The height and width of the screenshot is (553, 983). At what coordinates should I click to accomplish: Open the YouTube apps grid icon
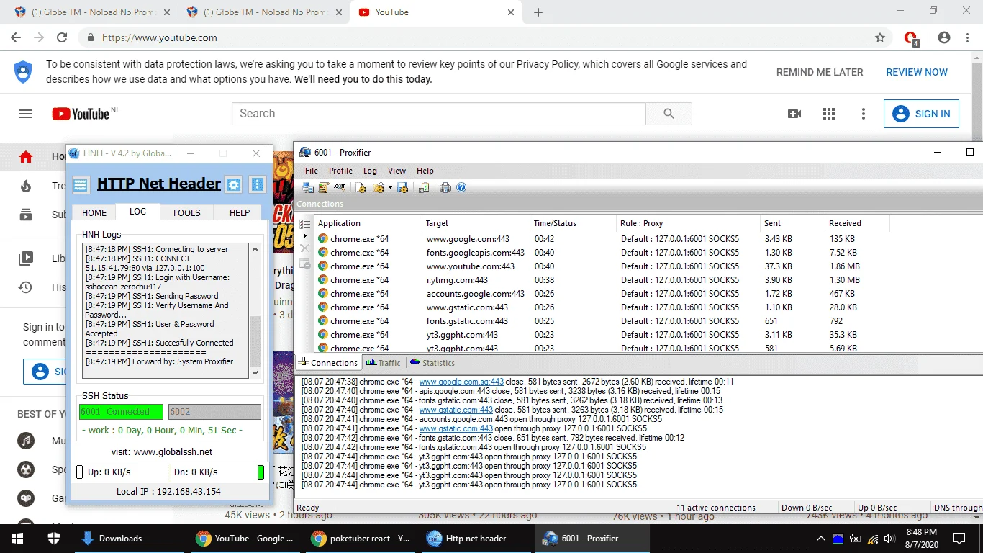click(x=829, y=114)
